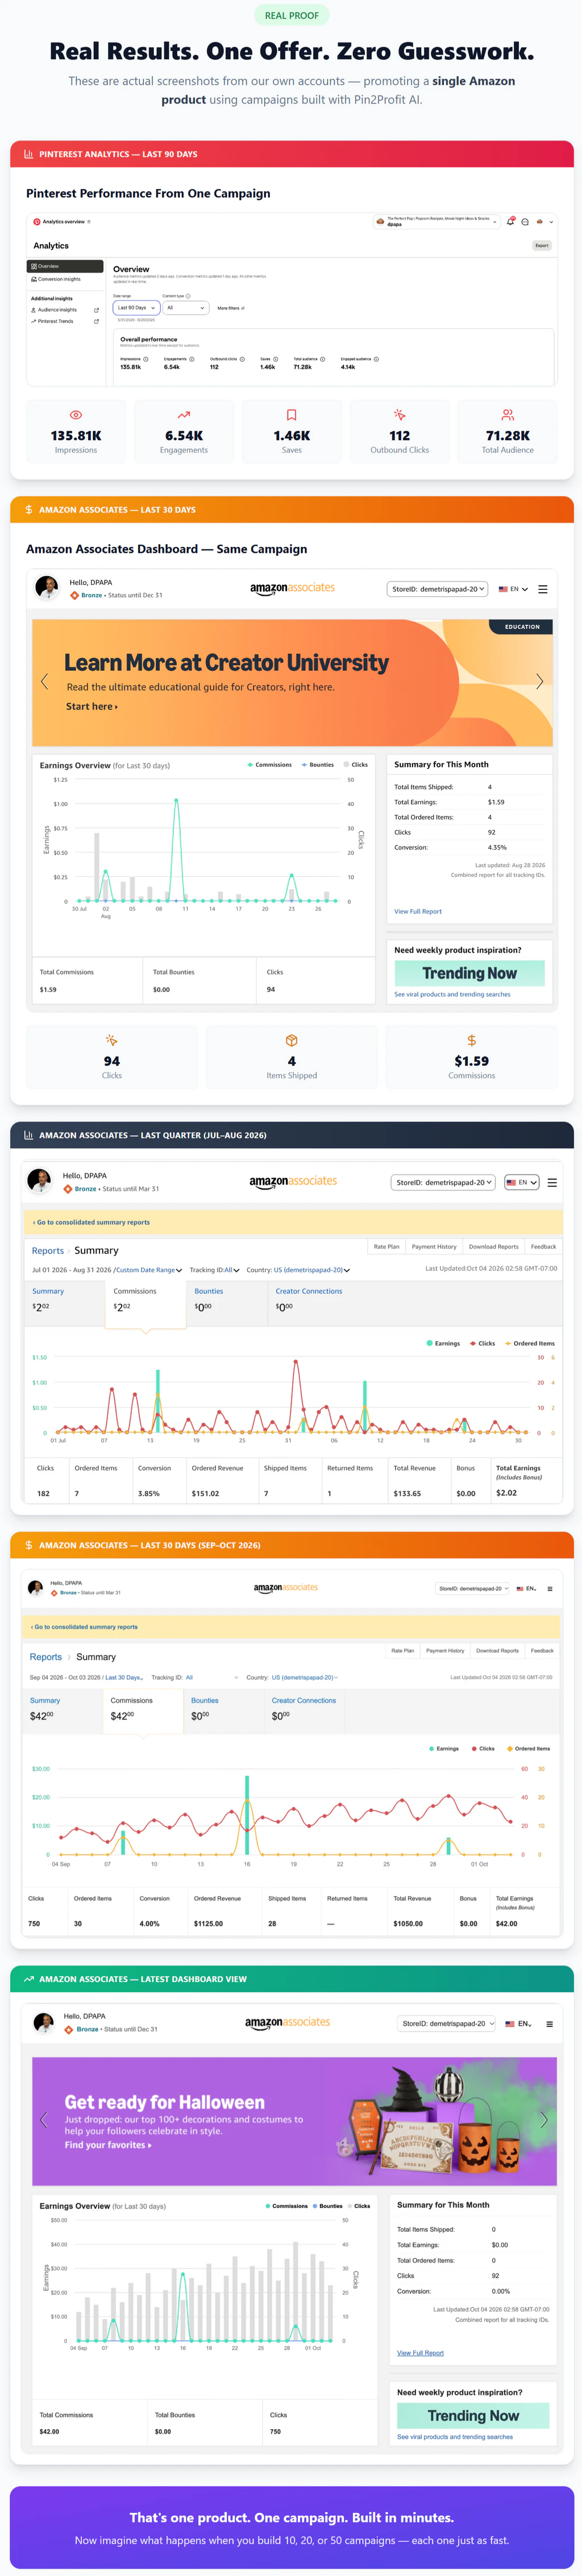This screenshot has width=582, height=2576.
Task: Click the eye icon above 135.81K Impressions
Action: tap(76, 415)
